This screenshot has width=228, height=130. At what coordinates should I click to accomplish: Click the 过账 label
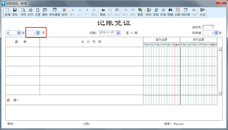click(87, 124)
